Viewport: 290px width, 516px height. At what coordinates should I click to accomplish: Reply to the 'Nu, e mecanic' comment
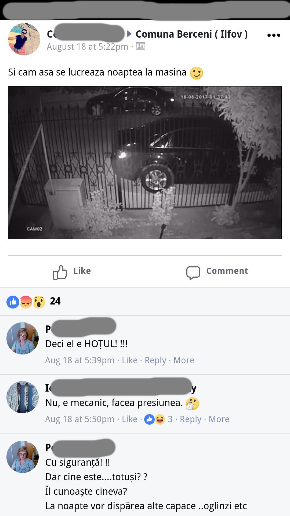(x=191, y=420)
